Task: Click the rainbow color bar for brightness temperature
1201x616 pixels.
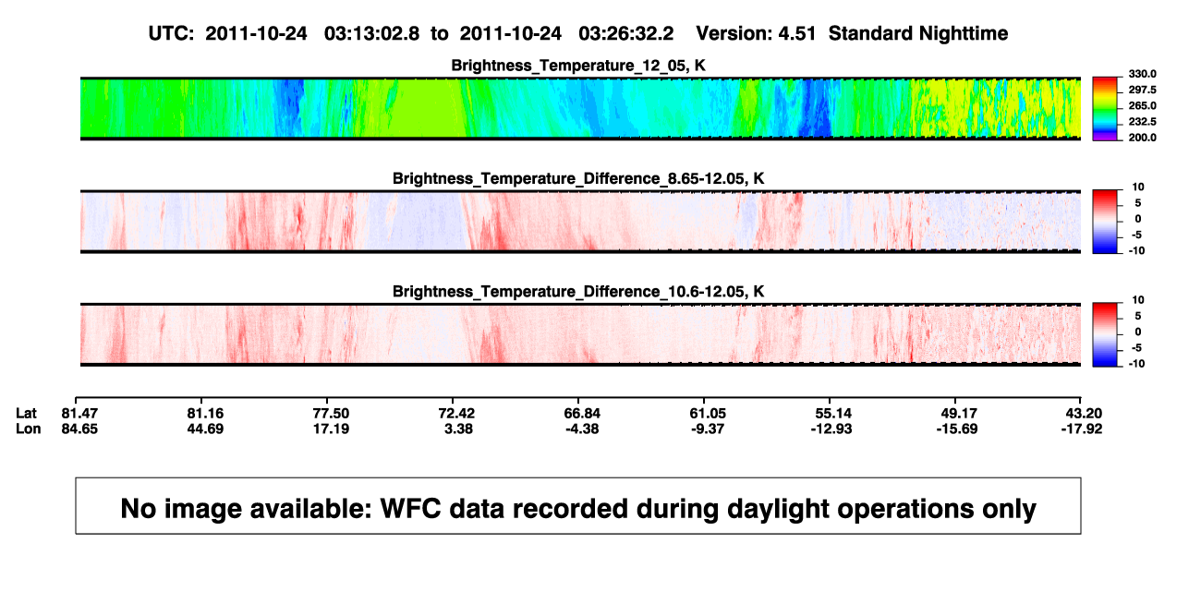Action: tap(1106, 109)
